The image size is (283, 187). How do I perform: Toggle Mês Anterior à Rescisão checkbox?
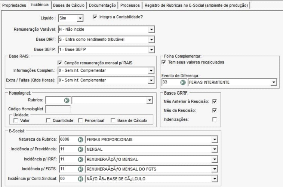pos(215,101)
